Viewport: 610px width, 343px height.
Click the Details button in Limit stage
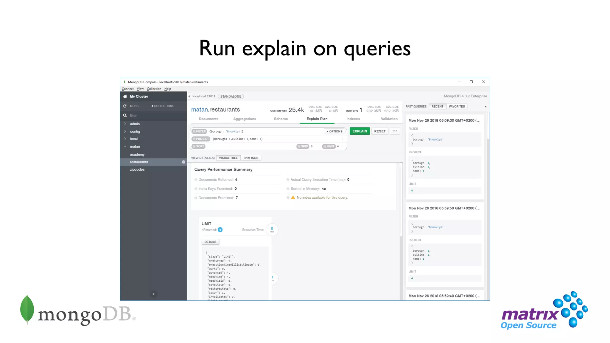(210, 242)
